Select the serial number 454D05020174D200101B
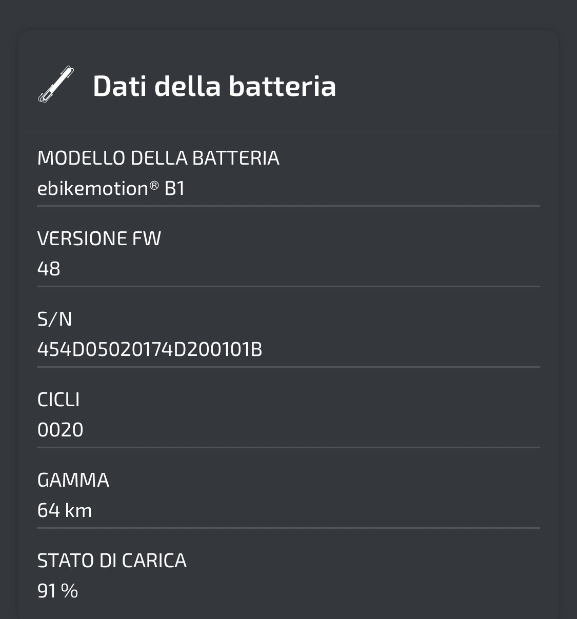 [x=150, y=349]
